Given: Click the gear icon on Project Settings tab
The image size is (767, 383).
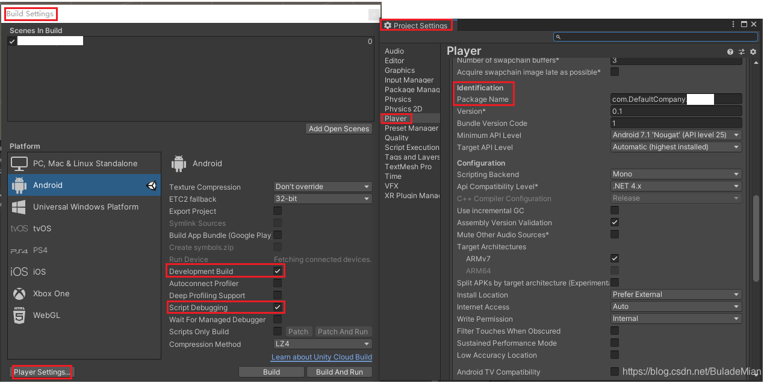Looking at the screenshot, I should pos(388,25).
